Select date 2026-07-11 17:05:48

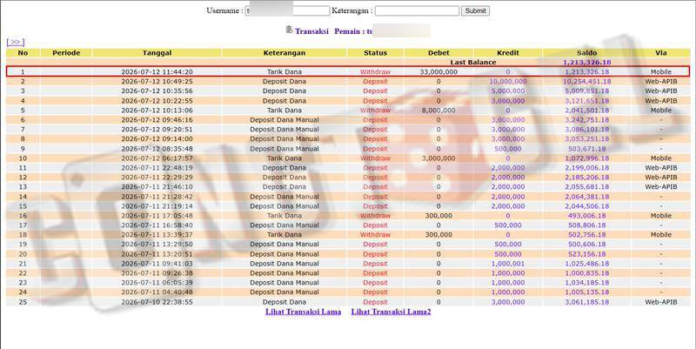157,216
